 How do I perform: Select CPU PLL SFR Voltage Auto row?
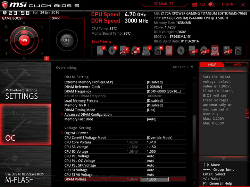[125, 165]
